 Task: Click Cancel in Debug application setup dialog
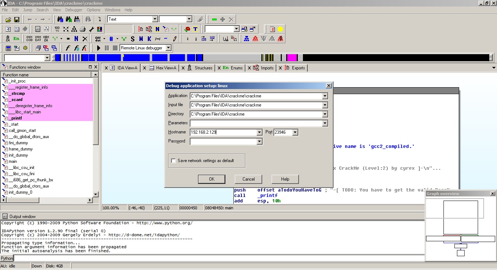[249, 179]
